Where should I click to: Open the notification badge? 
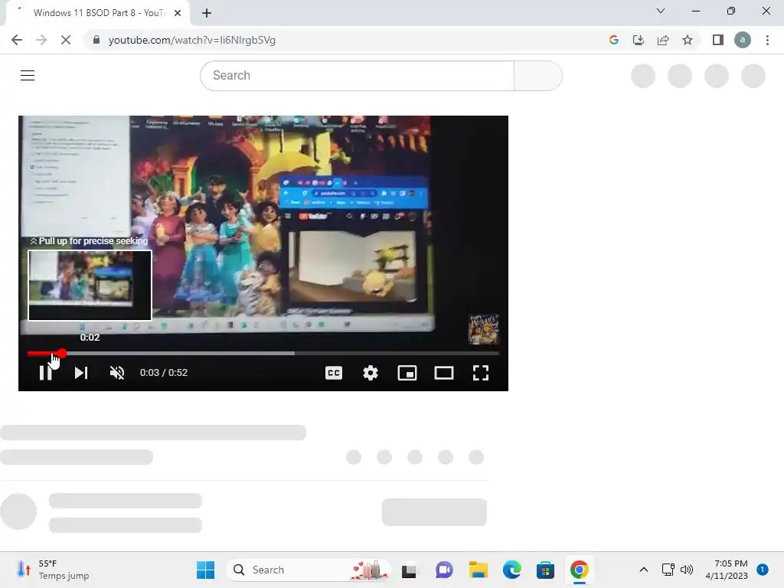point(763,570)
